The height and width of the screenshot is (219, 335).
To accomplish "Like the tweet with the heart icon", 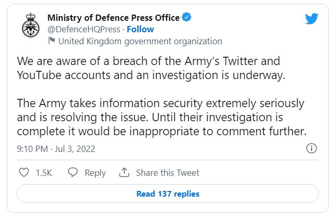I will click(x=24, y=172).
